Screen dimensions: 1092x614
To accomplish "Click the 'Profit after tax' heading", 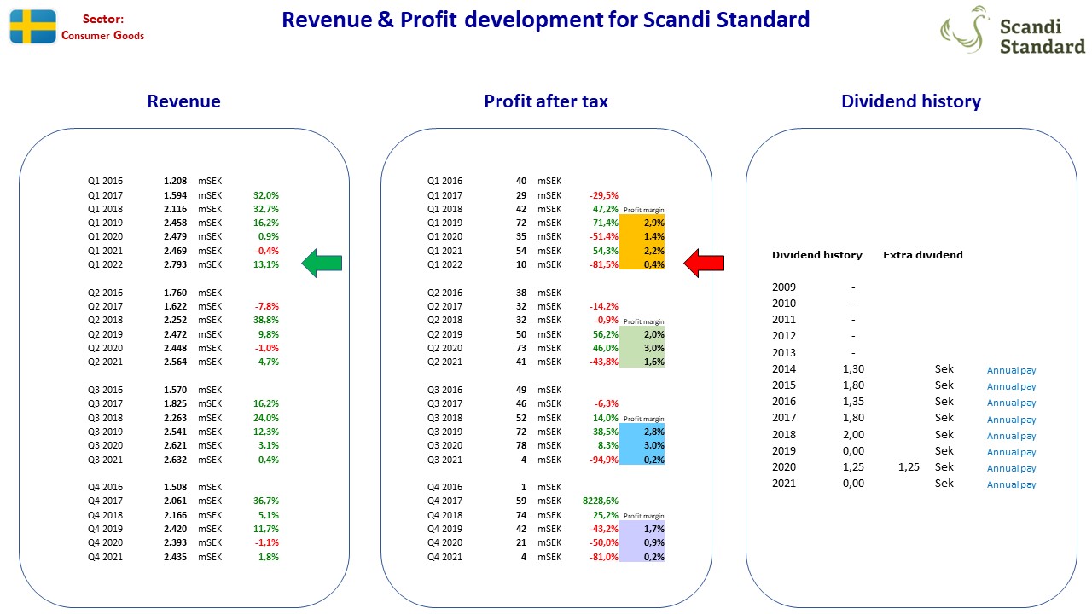I will [546, 101].
